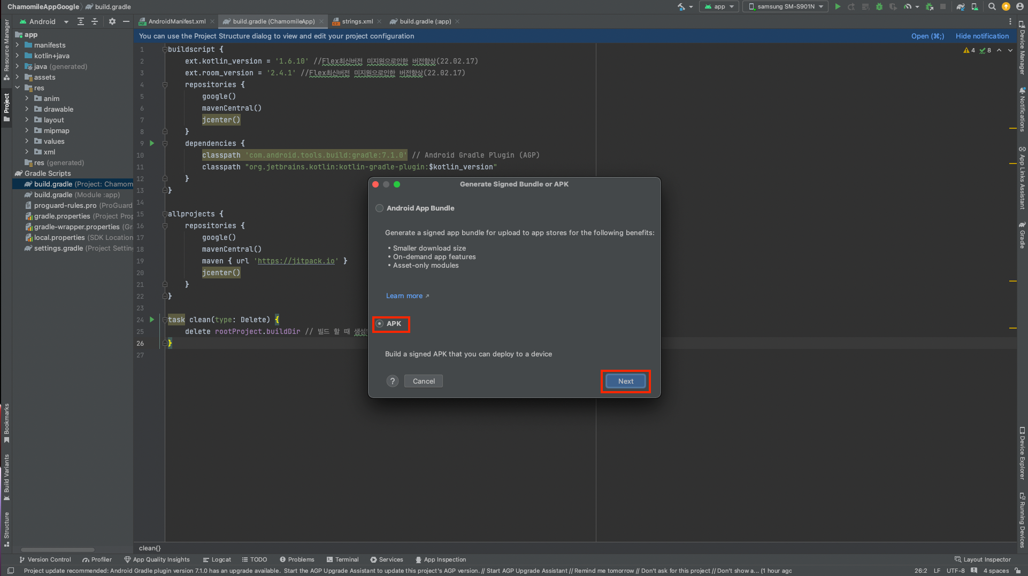Select settings.gradle in Gradle Scripts
The height and width of the screenshot is (576, 1028).
pyautogui.click(x=73, y=248)
